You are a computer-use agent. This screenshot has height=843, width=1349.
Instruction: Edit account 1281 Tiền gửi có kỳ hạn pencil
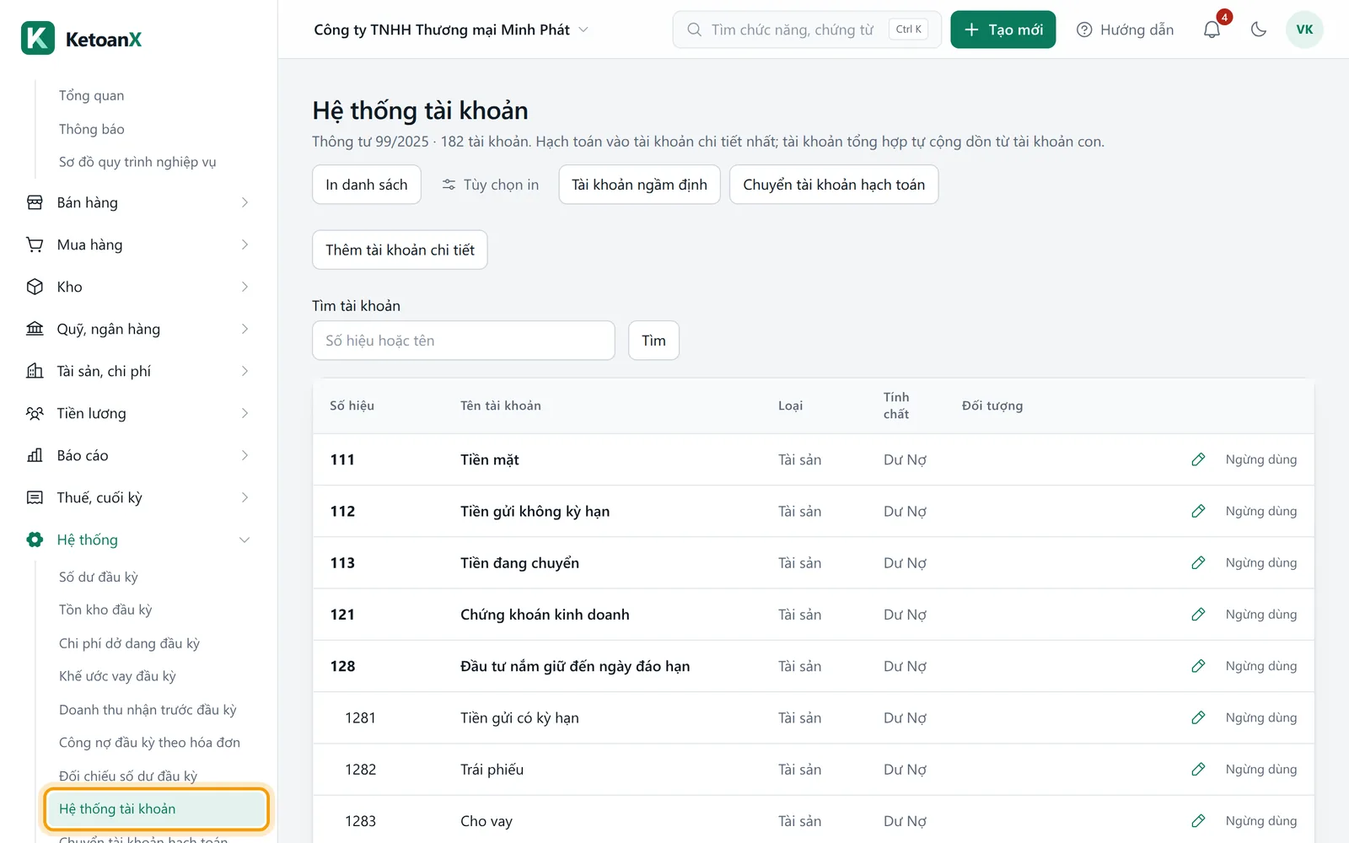(x=1198, y=717)
